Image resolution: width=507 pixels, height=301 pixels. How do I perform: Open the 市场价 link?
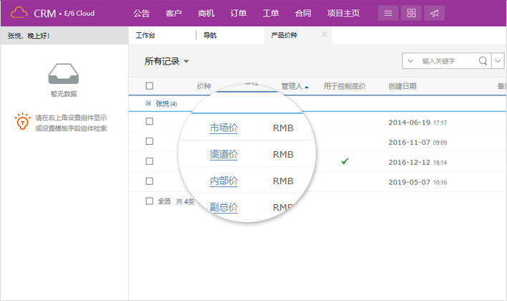[223, 128]
